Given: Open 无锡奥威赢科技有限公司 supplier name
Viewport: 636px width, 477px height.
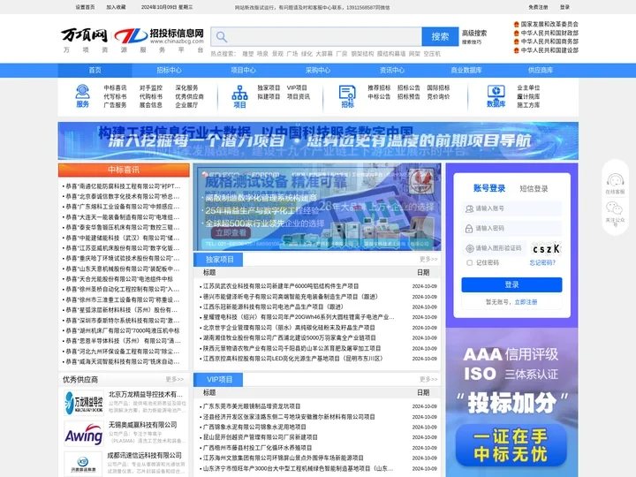Looking at the screenshot, I should point(143,425).
